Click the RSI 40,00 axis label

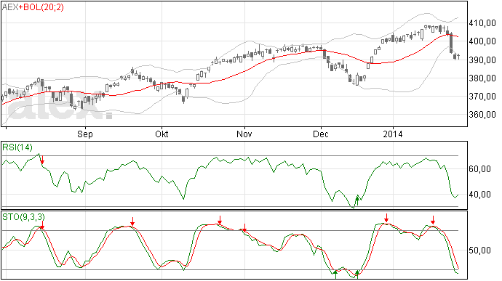pyautogui.click(x=479, y=195)
